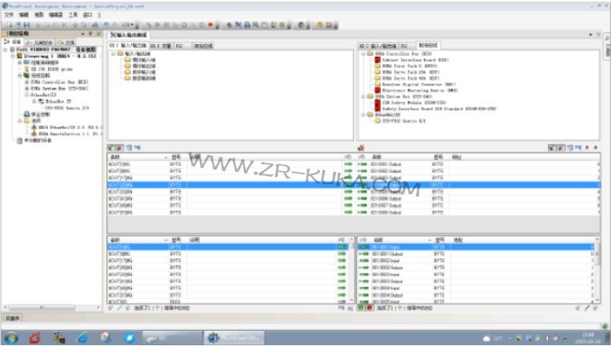The width and height of the screenshot is (611, 346).
Task: Open the red Opera icon in the taskbar
Action: coord(35,337)
